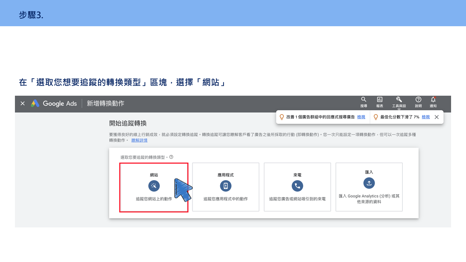Select the 應用程式 conversion type card
Viewport: 466px width, 262px height.
[x=226, y=187]
